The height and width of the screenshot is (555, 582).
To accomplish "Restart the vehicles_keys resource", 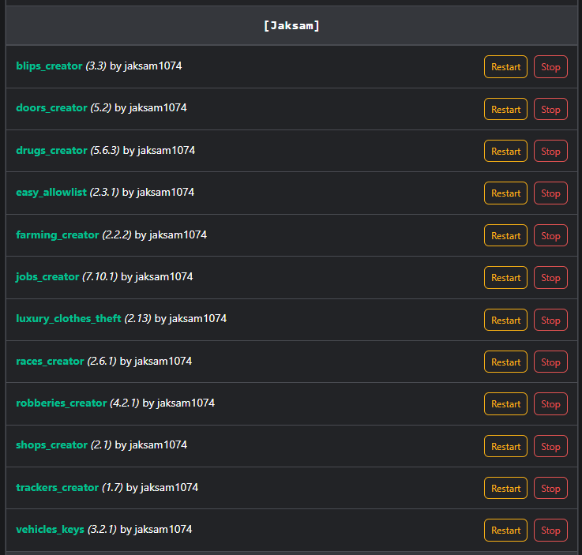I will pos(505,531).
